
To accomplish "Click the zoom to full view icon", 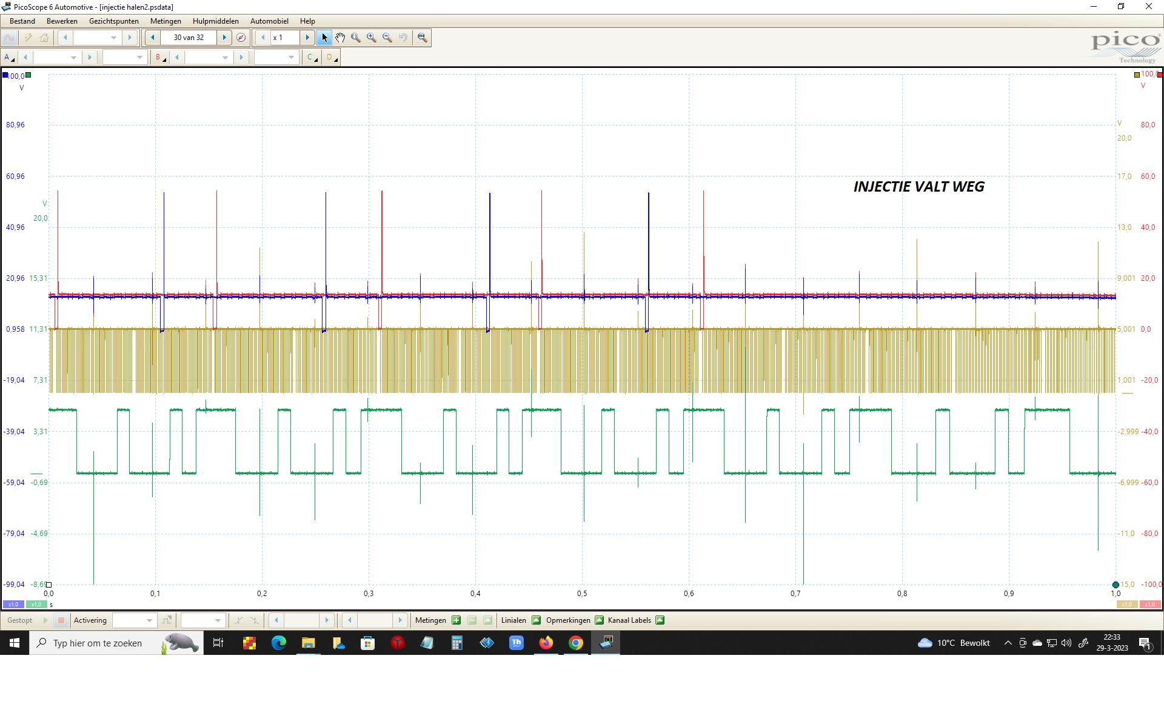I will coord(423,38).
